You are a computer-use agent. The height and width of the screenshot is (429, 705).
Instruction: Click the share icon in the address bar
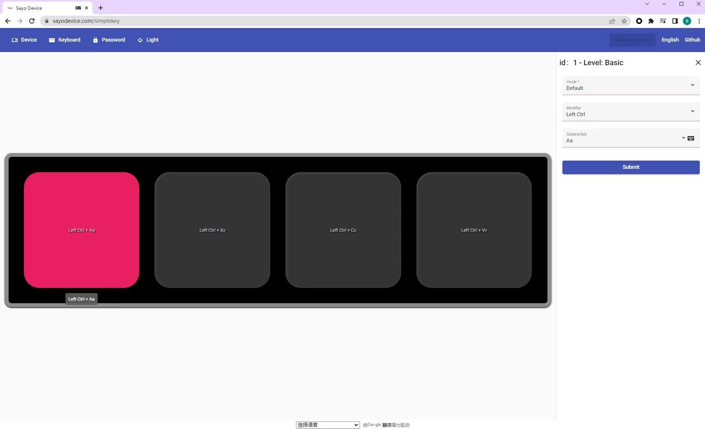click(x=612, y=21)
